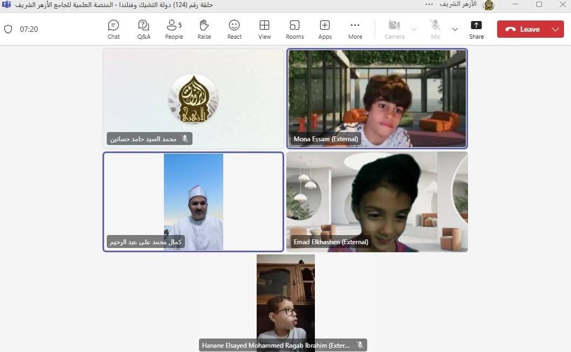Screen dimensions: 571x352
Task: Select Mona Essam's video tile
Action: [x=377, y=98]
